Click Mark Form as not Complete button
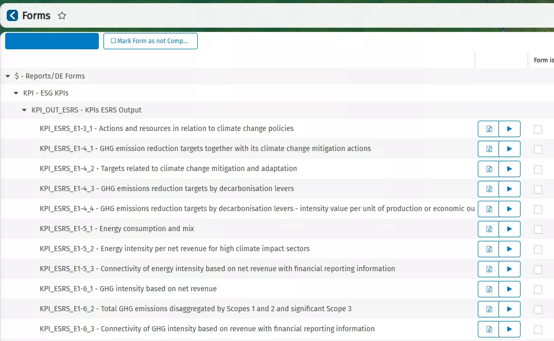This screenshot has height=341, width=554. [150, 41]
